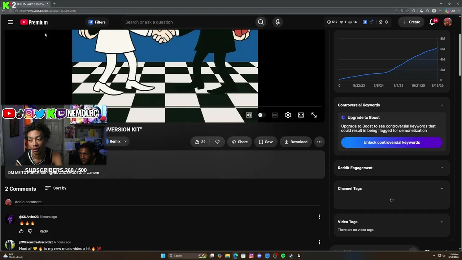Toggle closed captions on the player
Image resolution: width=462 pixels, height=260 pixels.
(275, 115)
